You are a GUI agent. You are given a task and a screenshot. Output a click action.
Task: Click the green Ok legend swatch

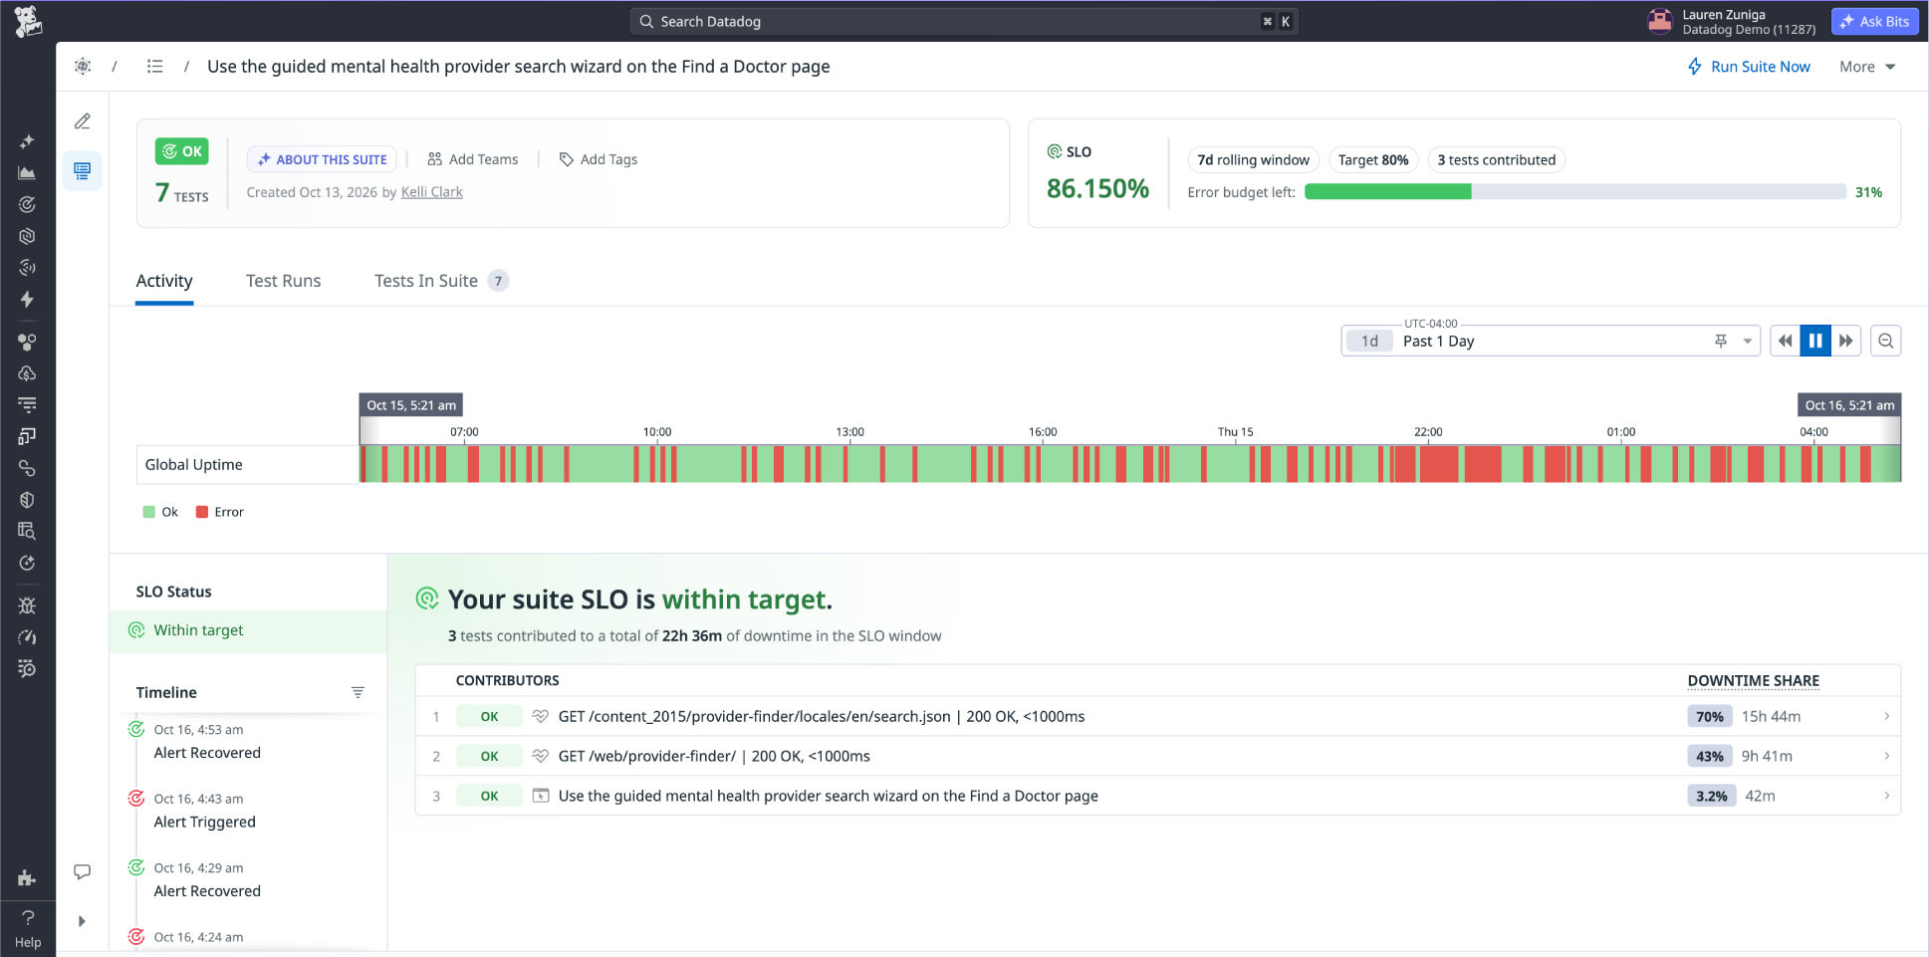pos(148,512)
